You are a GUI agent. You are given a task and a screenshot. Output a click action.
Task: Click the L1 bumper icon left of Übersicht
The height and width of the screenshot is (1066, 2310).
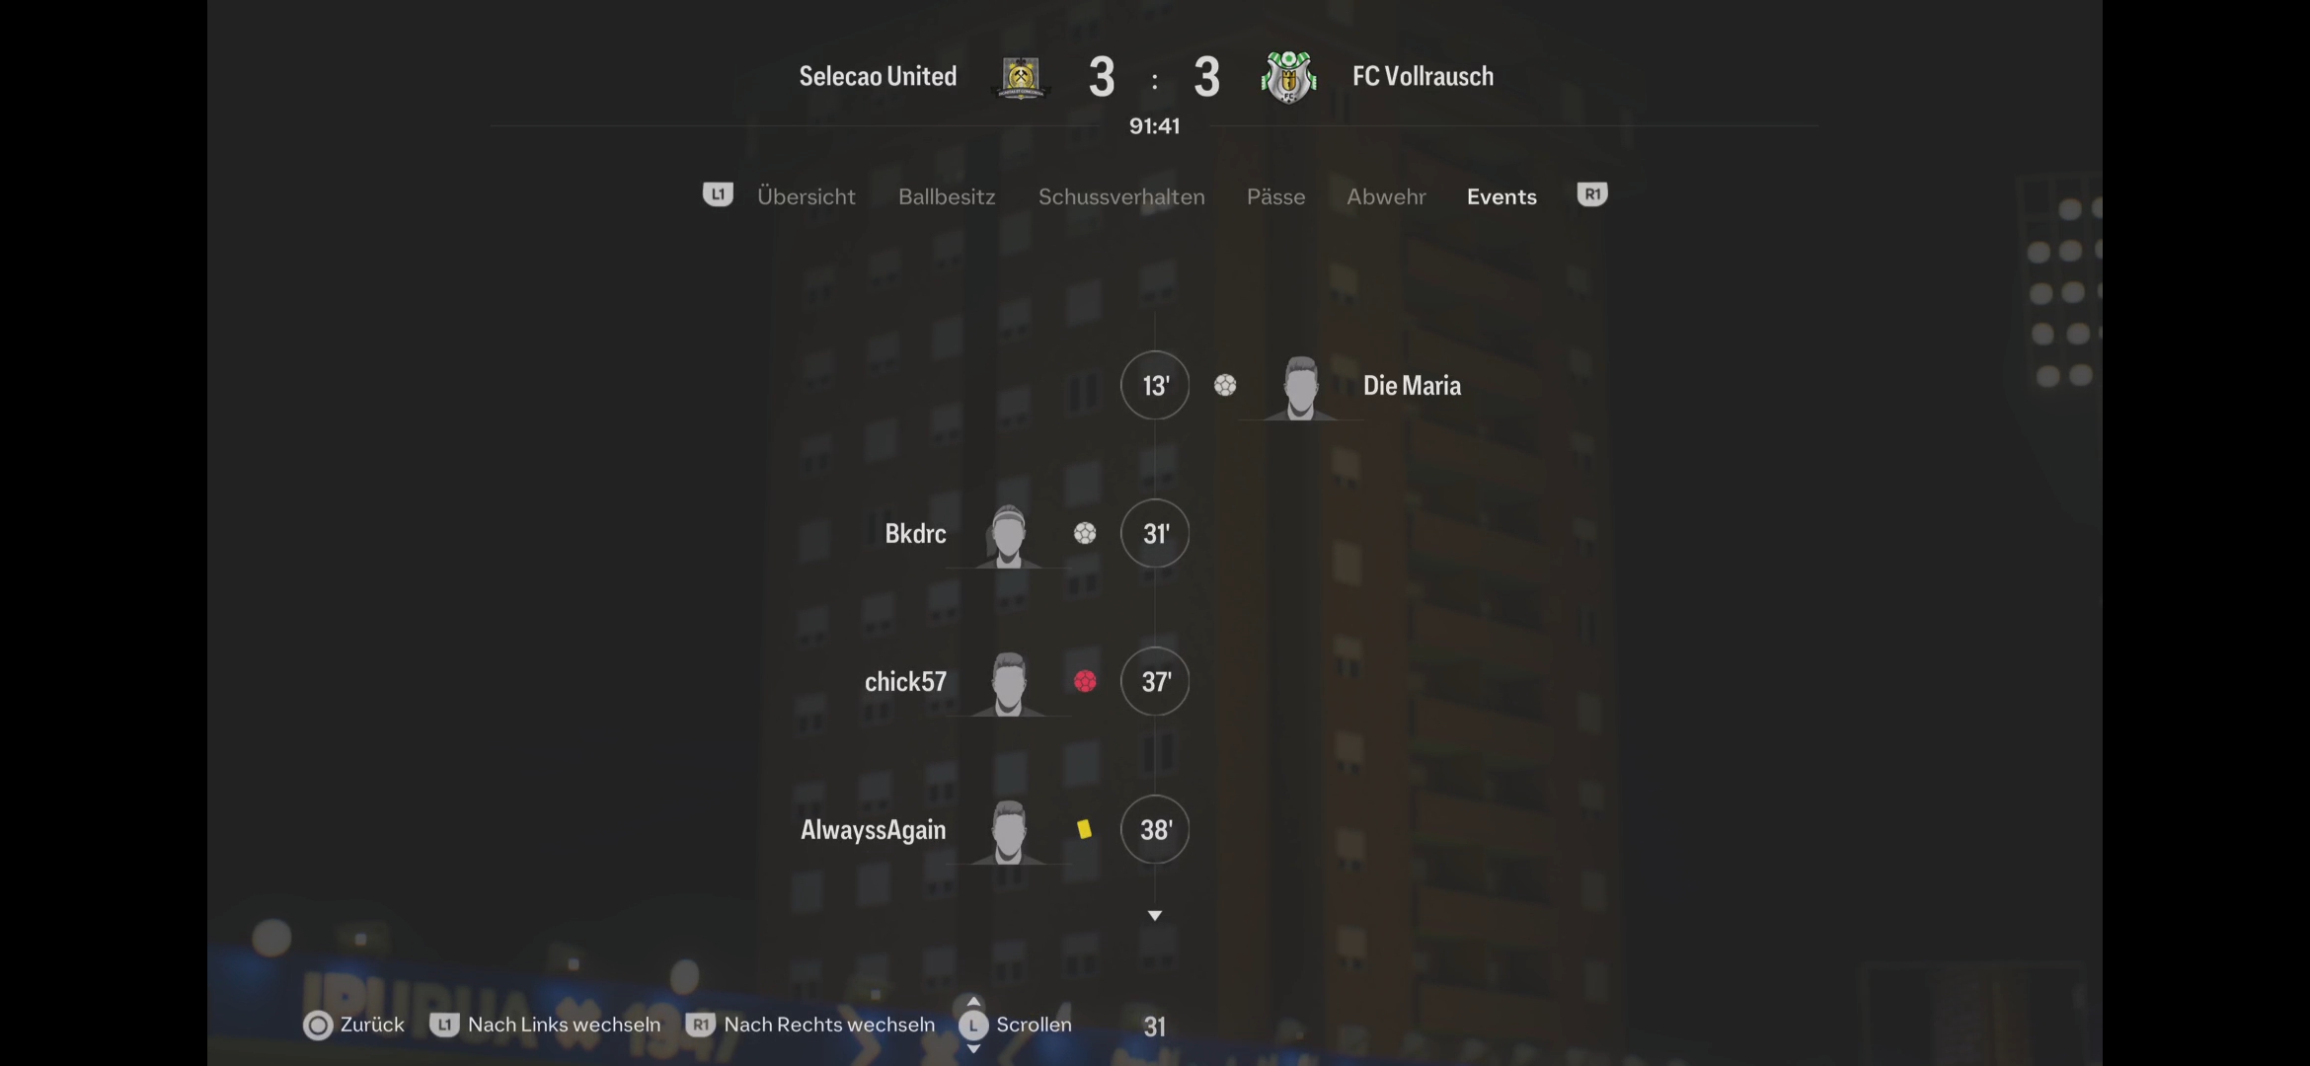pos(718,194)
